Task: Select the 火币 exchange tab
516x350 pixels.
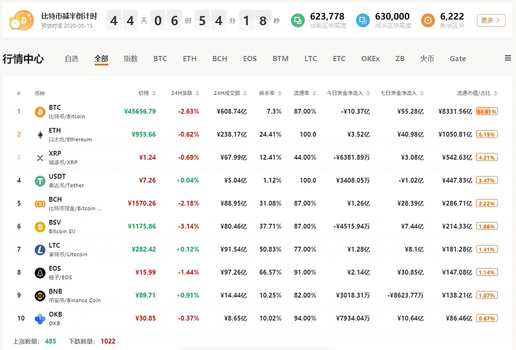Action: coord(427,58)
